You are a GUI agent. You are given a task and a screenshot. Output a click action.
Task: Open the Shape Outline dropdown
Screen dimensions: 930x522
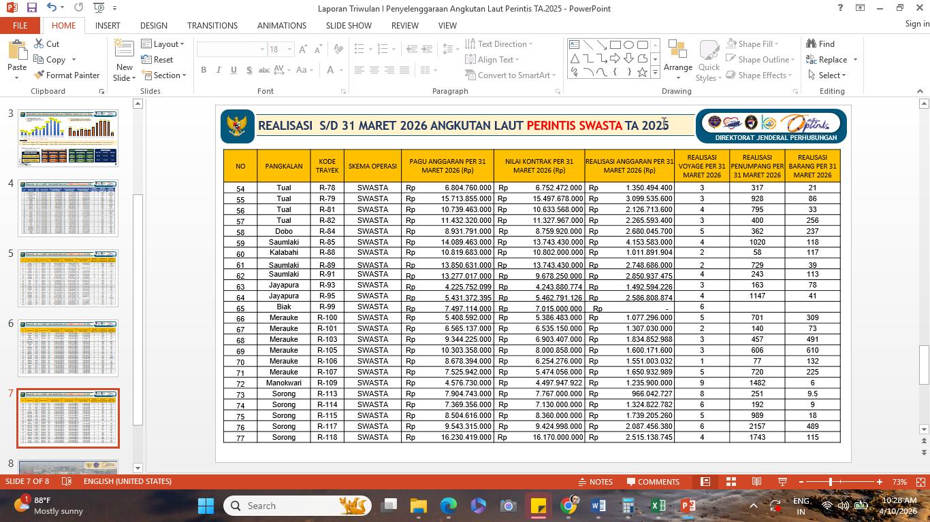coord(760,59)
